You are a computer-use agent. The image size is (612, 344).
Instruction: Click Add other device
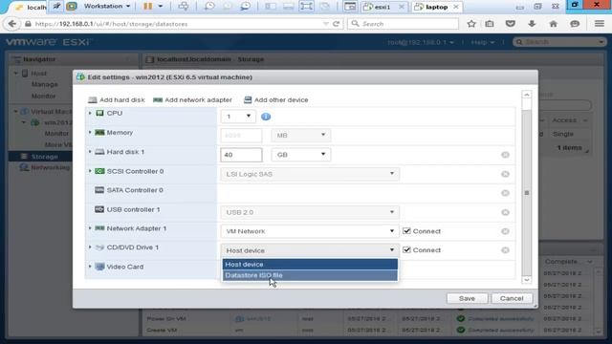coord(276,99)
